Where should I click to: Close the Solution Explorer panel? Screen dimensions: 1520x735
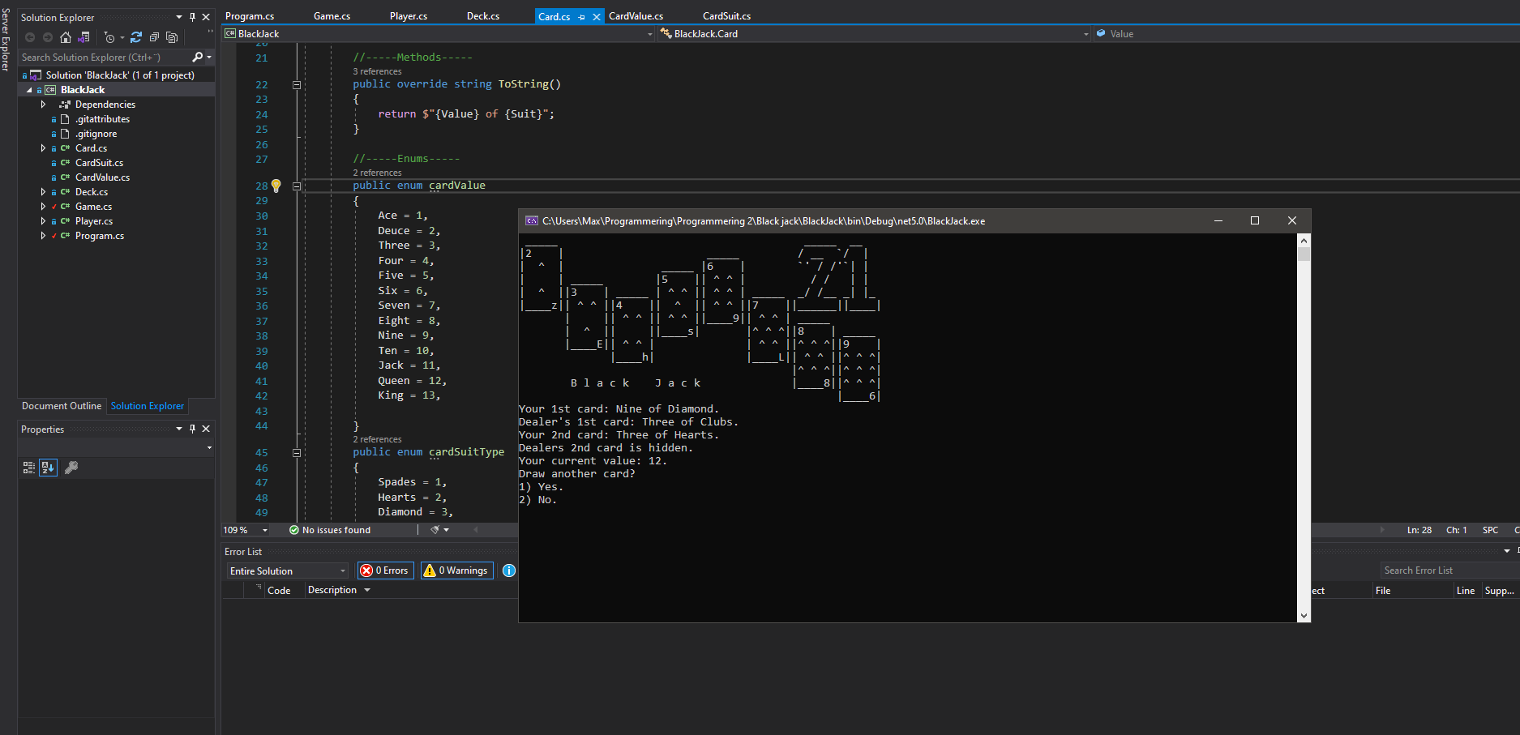point(206,17)
